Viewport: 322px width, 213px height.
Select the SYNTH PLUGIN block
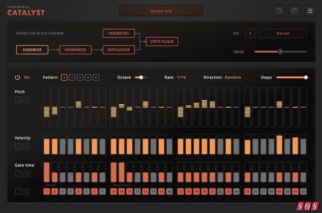tap(162, 41)
